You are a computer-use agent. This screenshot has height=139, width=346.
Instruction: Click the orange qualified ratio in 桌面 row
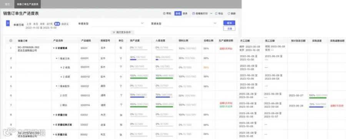click(x=206, y=68)
